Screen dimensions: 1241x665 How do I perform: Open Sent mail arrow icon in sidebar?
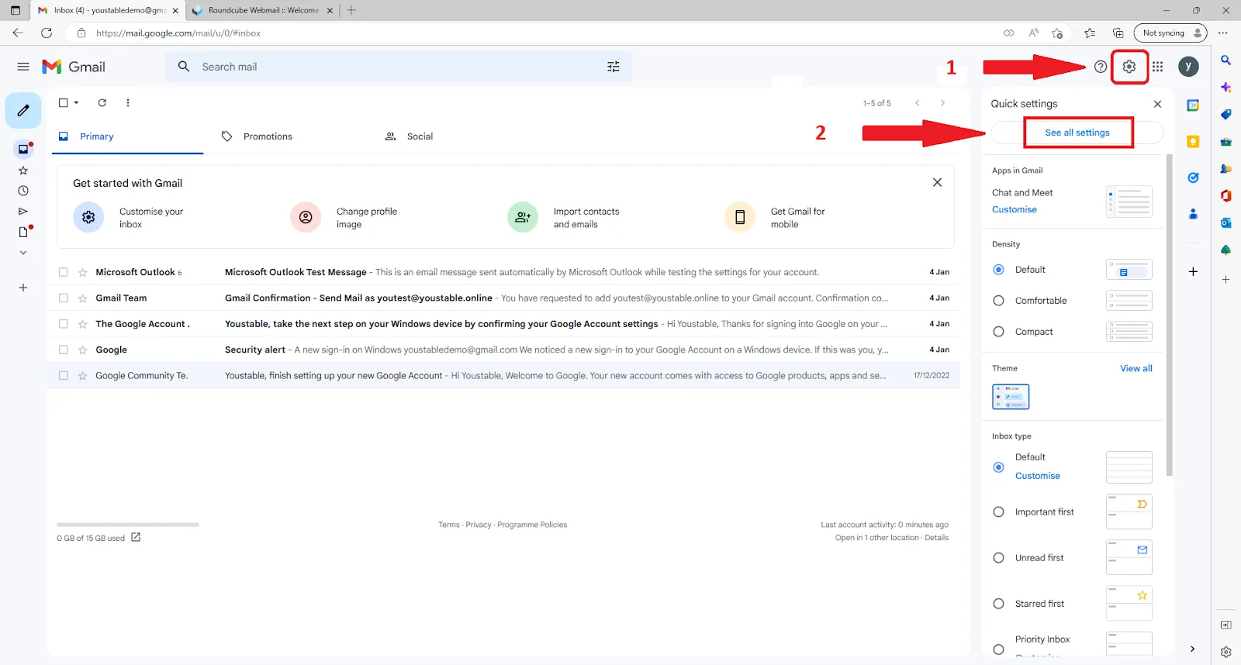coord(23,211)
